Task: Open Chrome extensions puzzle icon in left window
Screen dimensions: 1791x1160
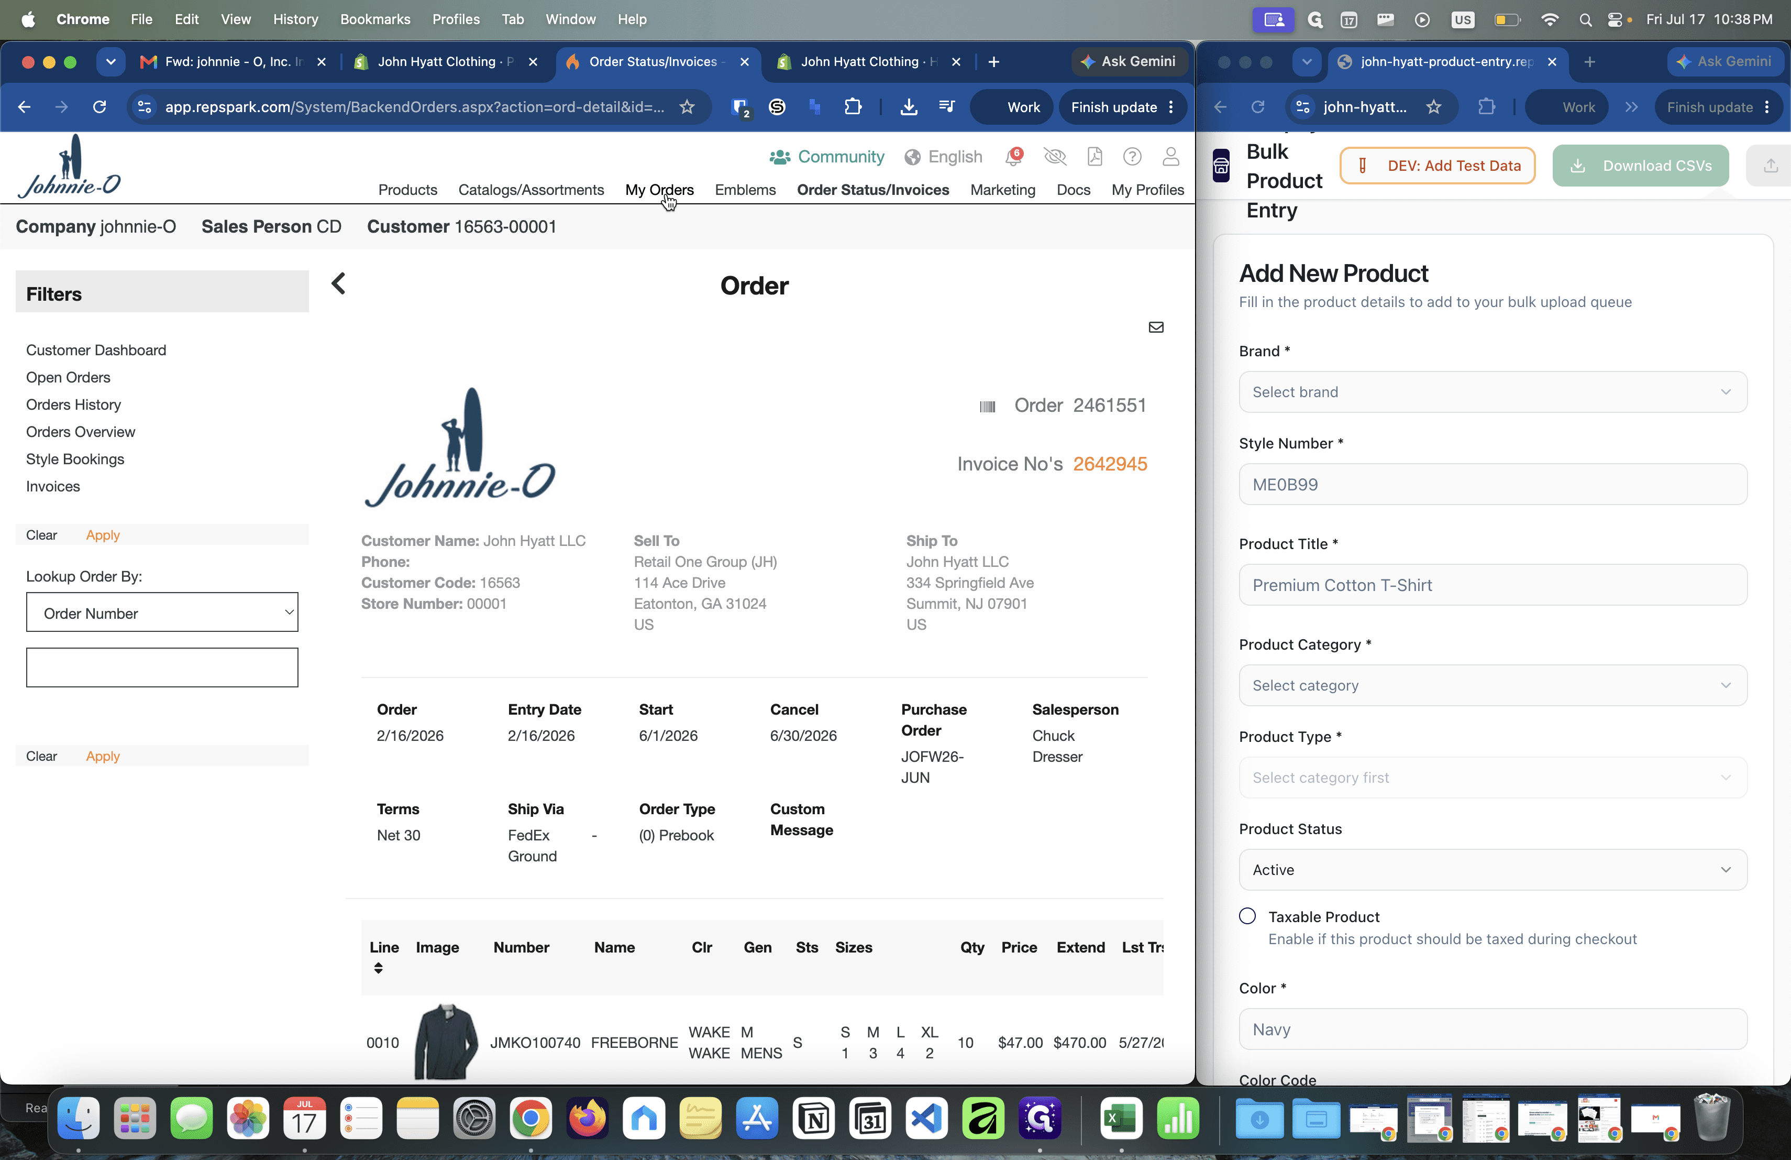Action: 853,107
